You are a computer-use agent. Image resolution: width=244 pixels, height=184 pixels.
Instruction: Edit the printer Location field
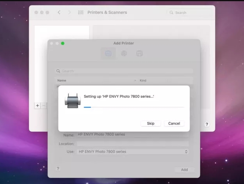coord(133,144)
